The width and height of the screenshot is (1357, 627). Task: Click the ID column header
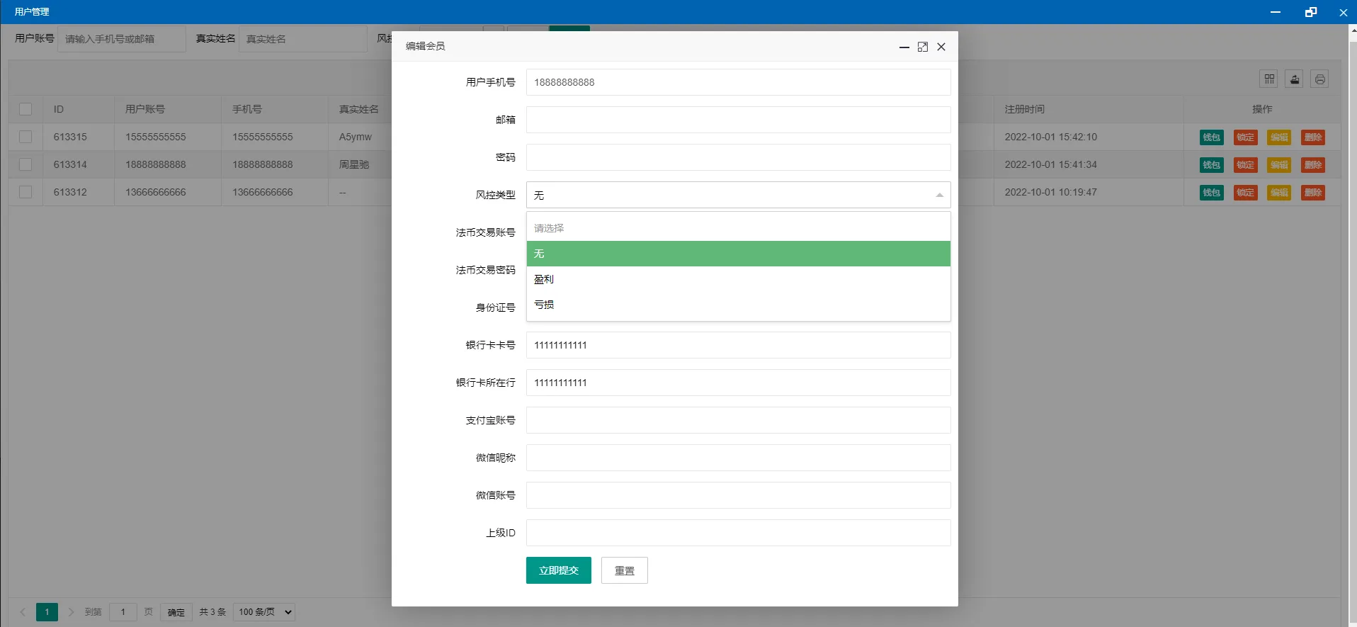59,109
